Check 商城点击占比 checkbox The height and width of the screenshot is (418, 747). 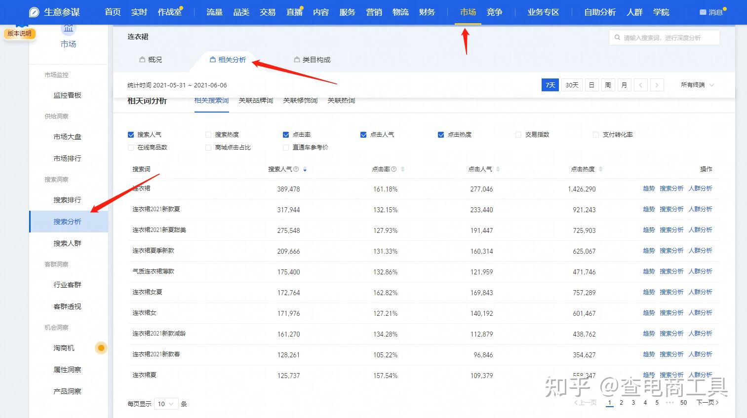(208, 147)
